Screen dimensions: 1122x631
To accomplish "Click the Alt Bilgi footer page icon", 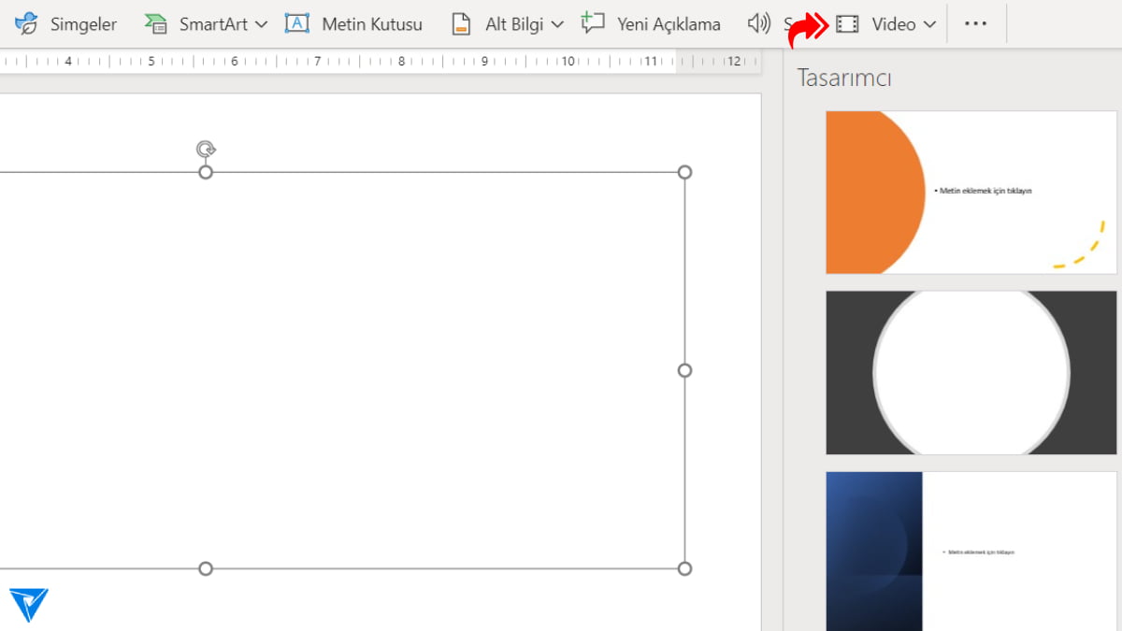I will [x=460, y=23].
